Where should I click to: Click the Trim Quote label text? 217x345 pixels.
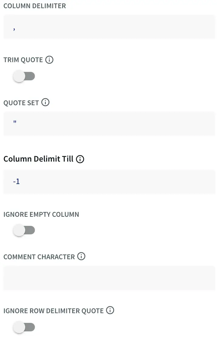coord(23,60)
